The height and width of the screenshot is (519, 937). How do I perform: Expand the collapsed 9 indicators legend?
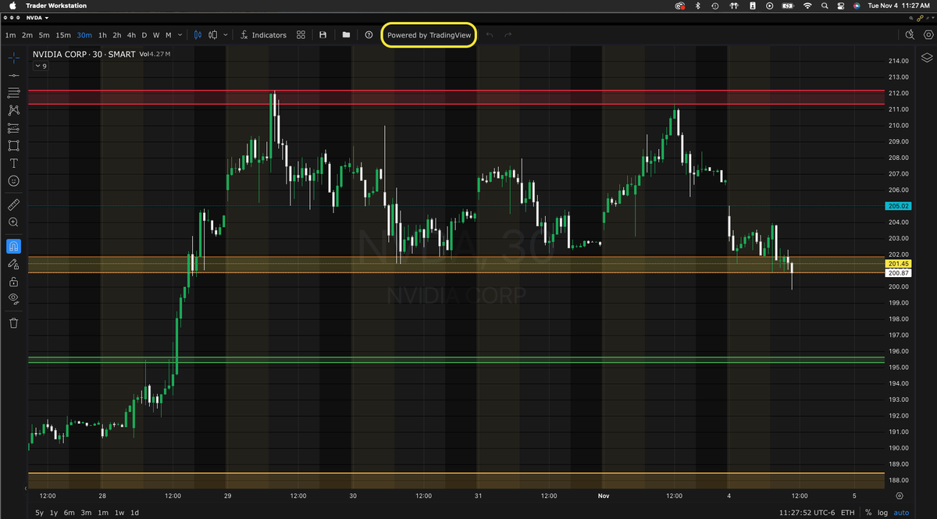[40, 66]
